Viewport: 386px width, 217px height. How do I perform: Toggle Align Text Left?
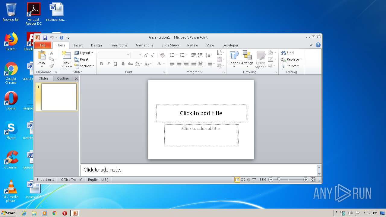(x=172, y=64)
